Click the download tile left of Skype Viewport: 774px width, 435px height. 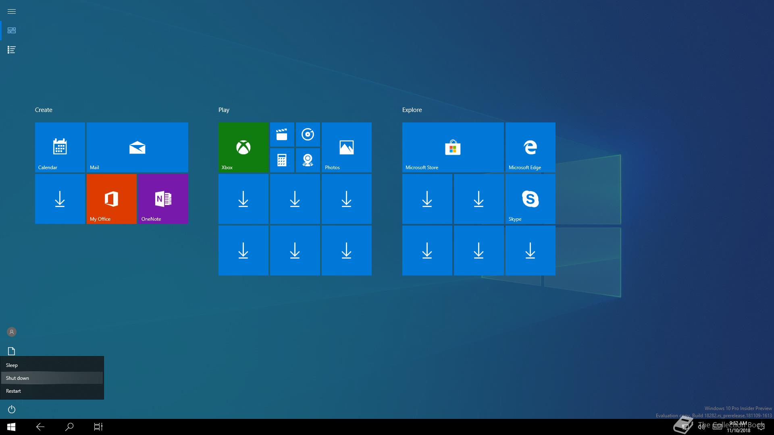click(x=479, y=199)
